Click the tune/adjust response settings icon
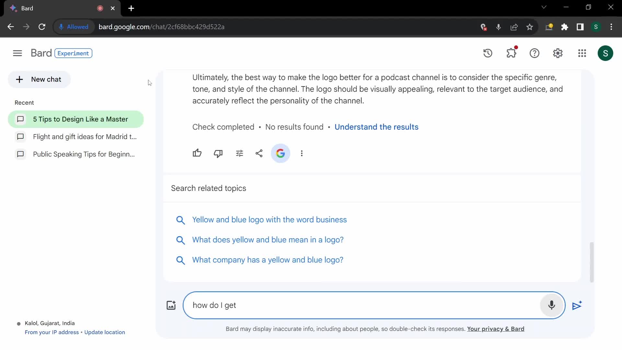Viewport: 622px width, 350px height. (x=239, y=153)
